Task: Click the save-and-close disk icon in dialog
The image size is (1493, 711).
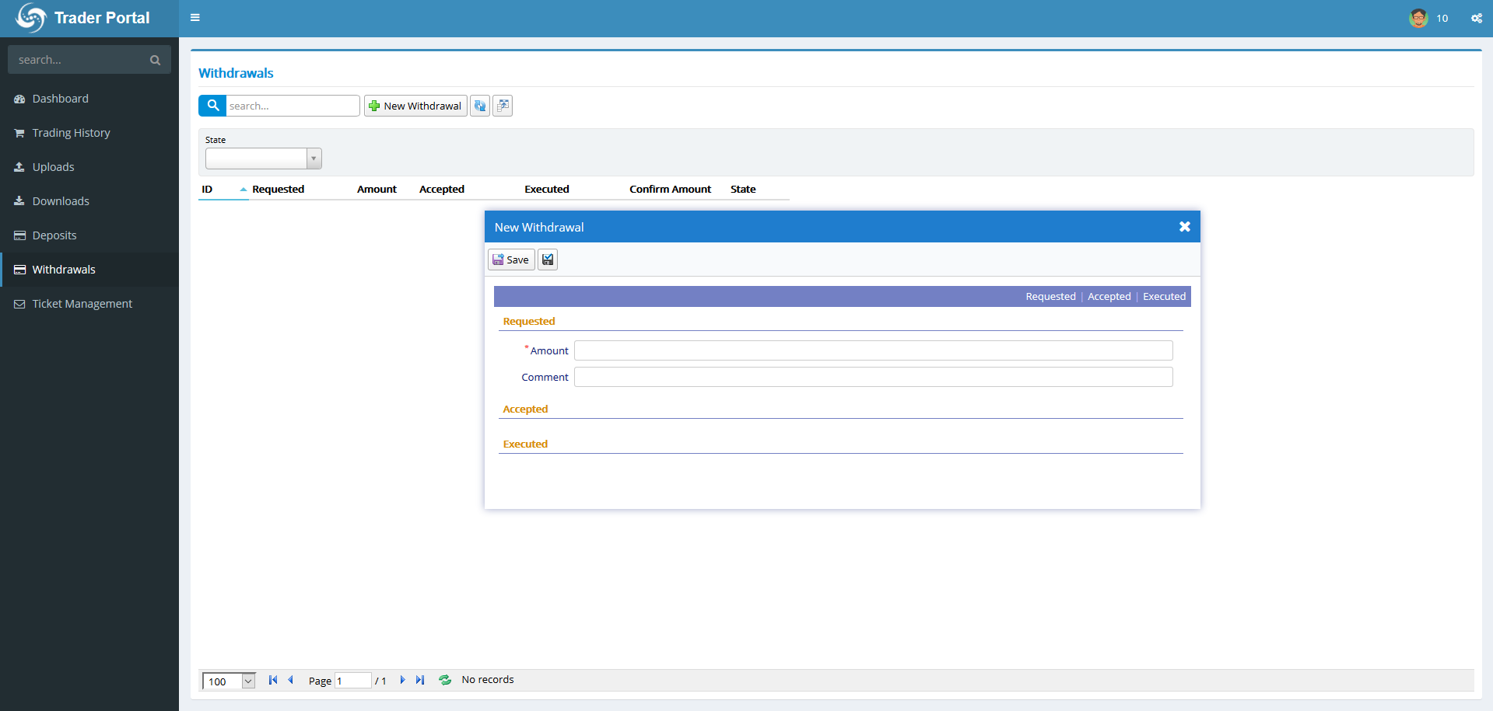Action: pyautogui.click(x=548, y=260)
